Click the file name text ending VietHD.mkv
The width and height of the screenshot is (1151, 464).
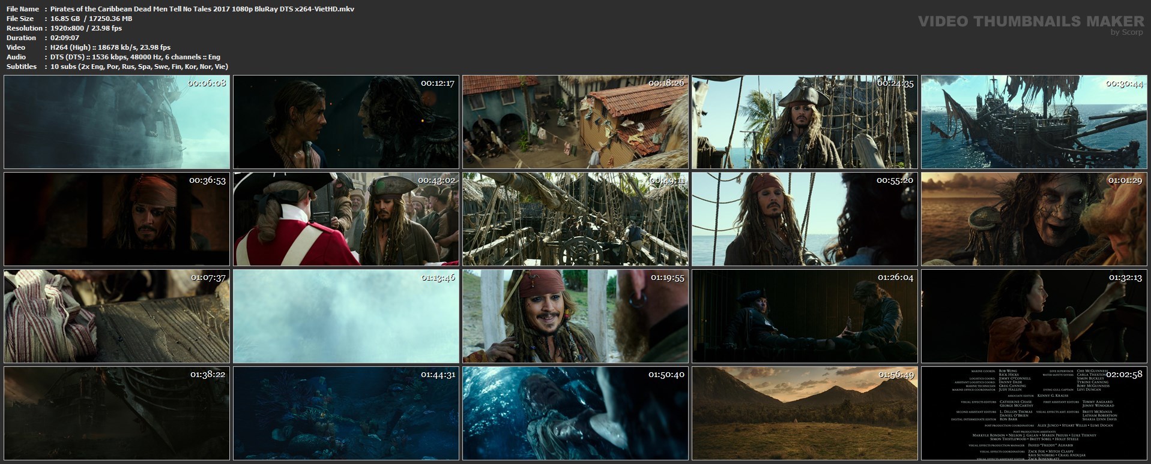click(202, 9)
